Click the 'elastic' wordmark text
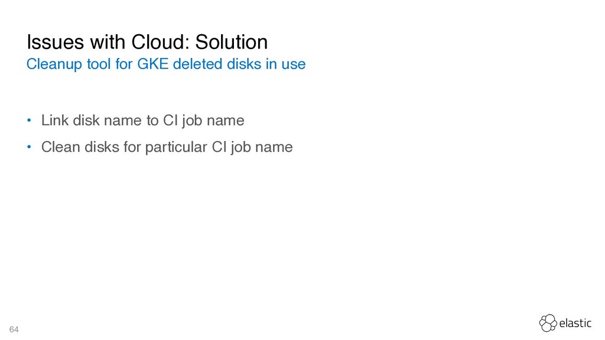This screenshot has height=340, width=605. (575, 323)
